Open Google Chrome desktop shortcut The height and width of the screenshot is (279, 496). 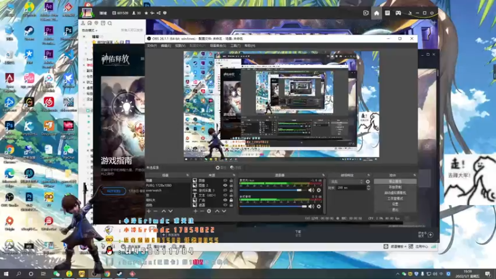9,153
